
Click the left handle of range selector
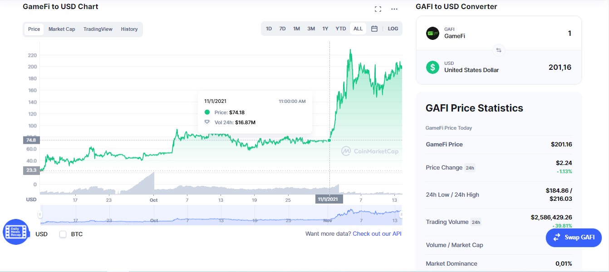pos(40,214)
